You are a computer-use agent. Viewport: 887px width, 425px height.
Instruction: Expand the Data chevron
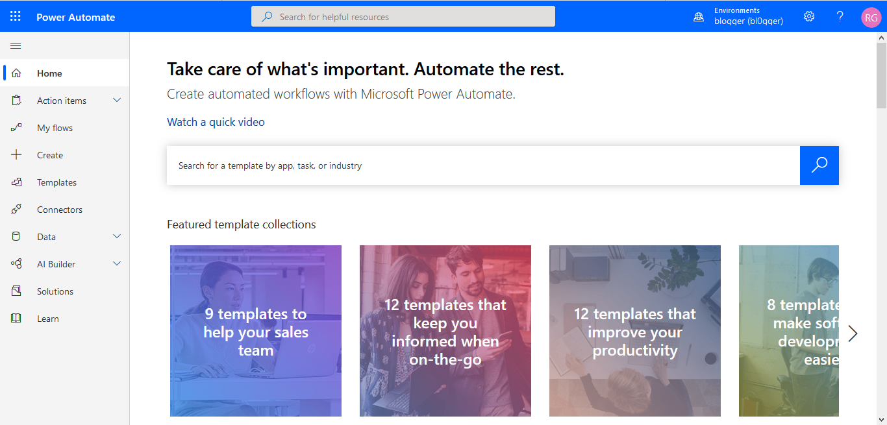[117, 237]
